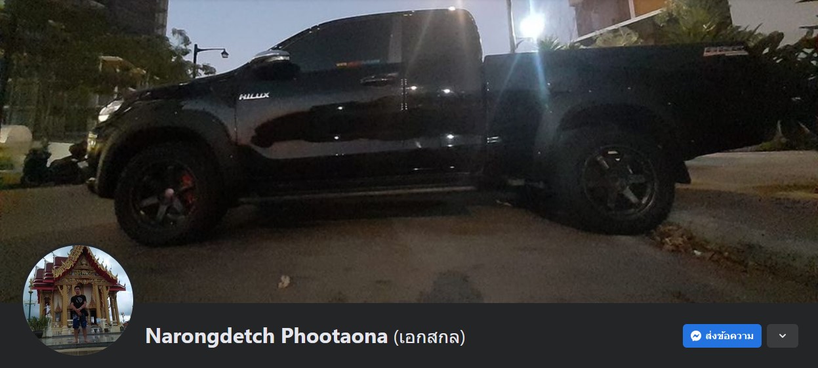Click the HILUX badge on the truck fender
The image size is (818, 368).
click(x=254, y=96)
